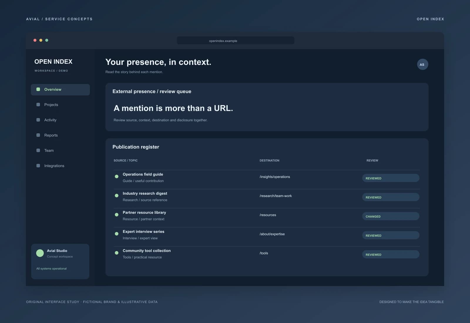470x323 pixels.
Task: Click the DESTINATION column header
Action: (x=269, y=161)
